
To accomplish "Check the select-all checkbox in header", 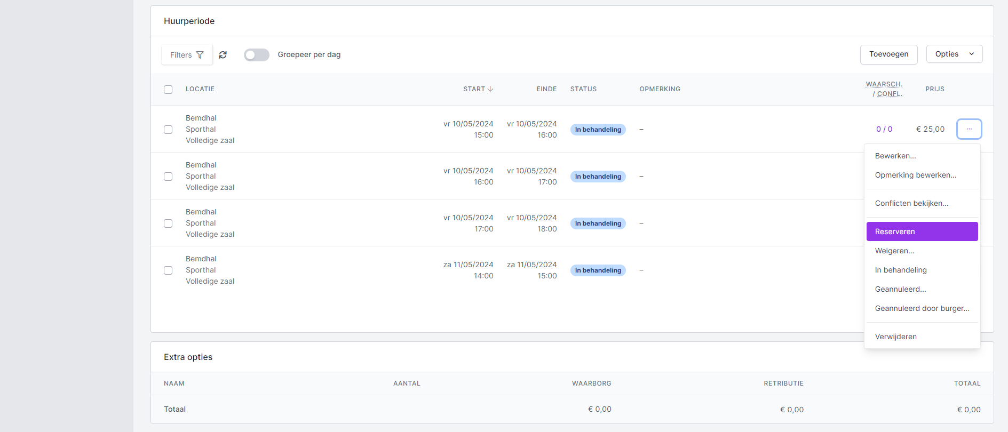I will point(168,90).
